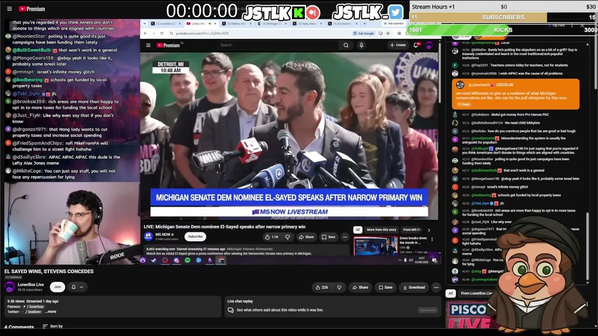Click the Ask Gemini button
Image resolution: width=598 pixels, height=336 pixels.
[393, 23]
